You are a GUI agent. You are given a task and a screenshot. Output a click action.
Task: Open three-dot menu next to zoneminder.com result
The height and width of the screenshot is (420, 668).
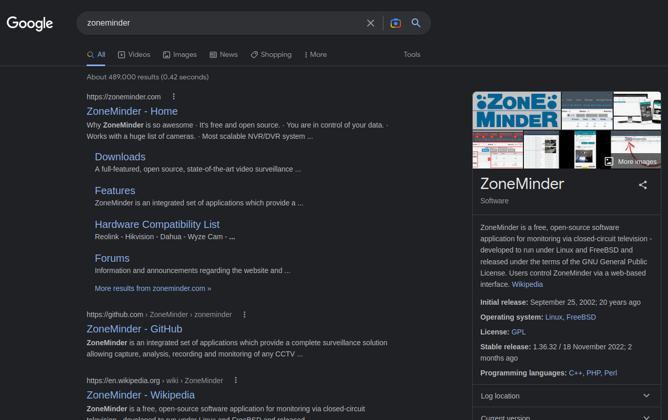coord(174,96)
